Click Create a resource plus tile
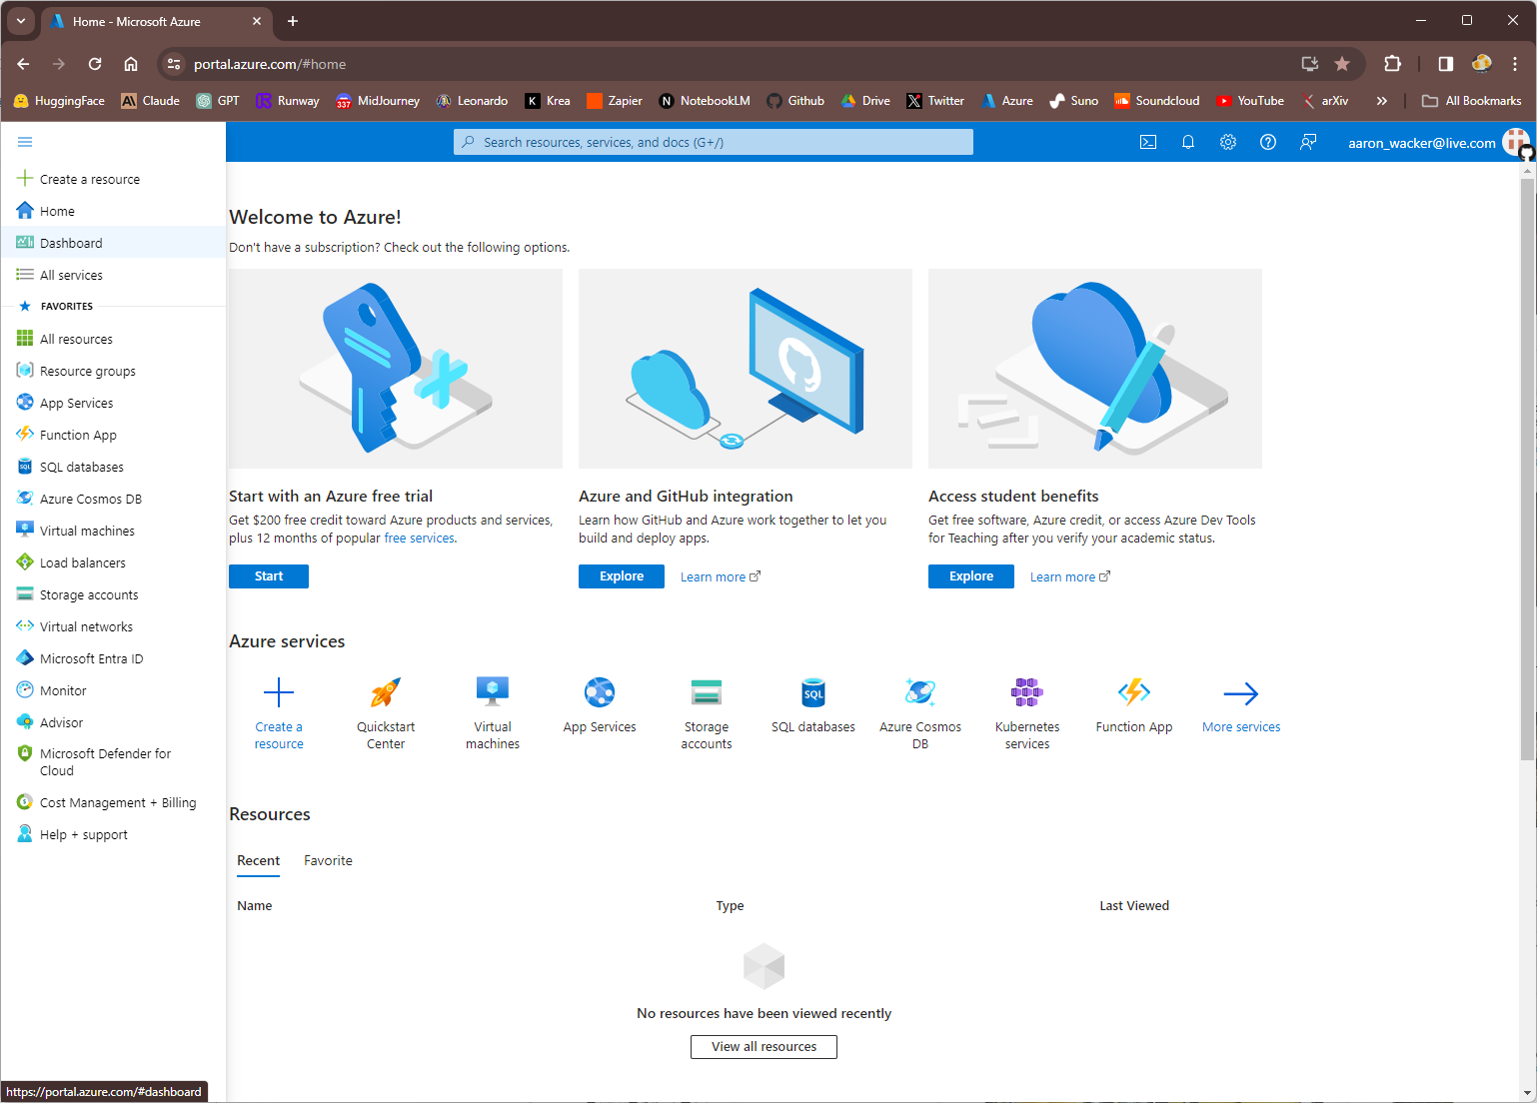Viewport: 1537px width, 1103px height. (279, 712)
